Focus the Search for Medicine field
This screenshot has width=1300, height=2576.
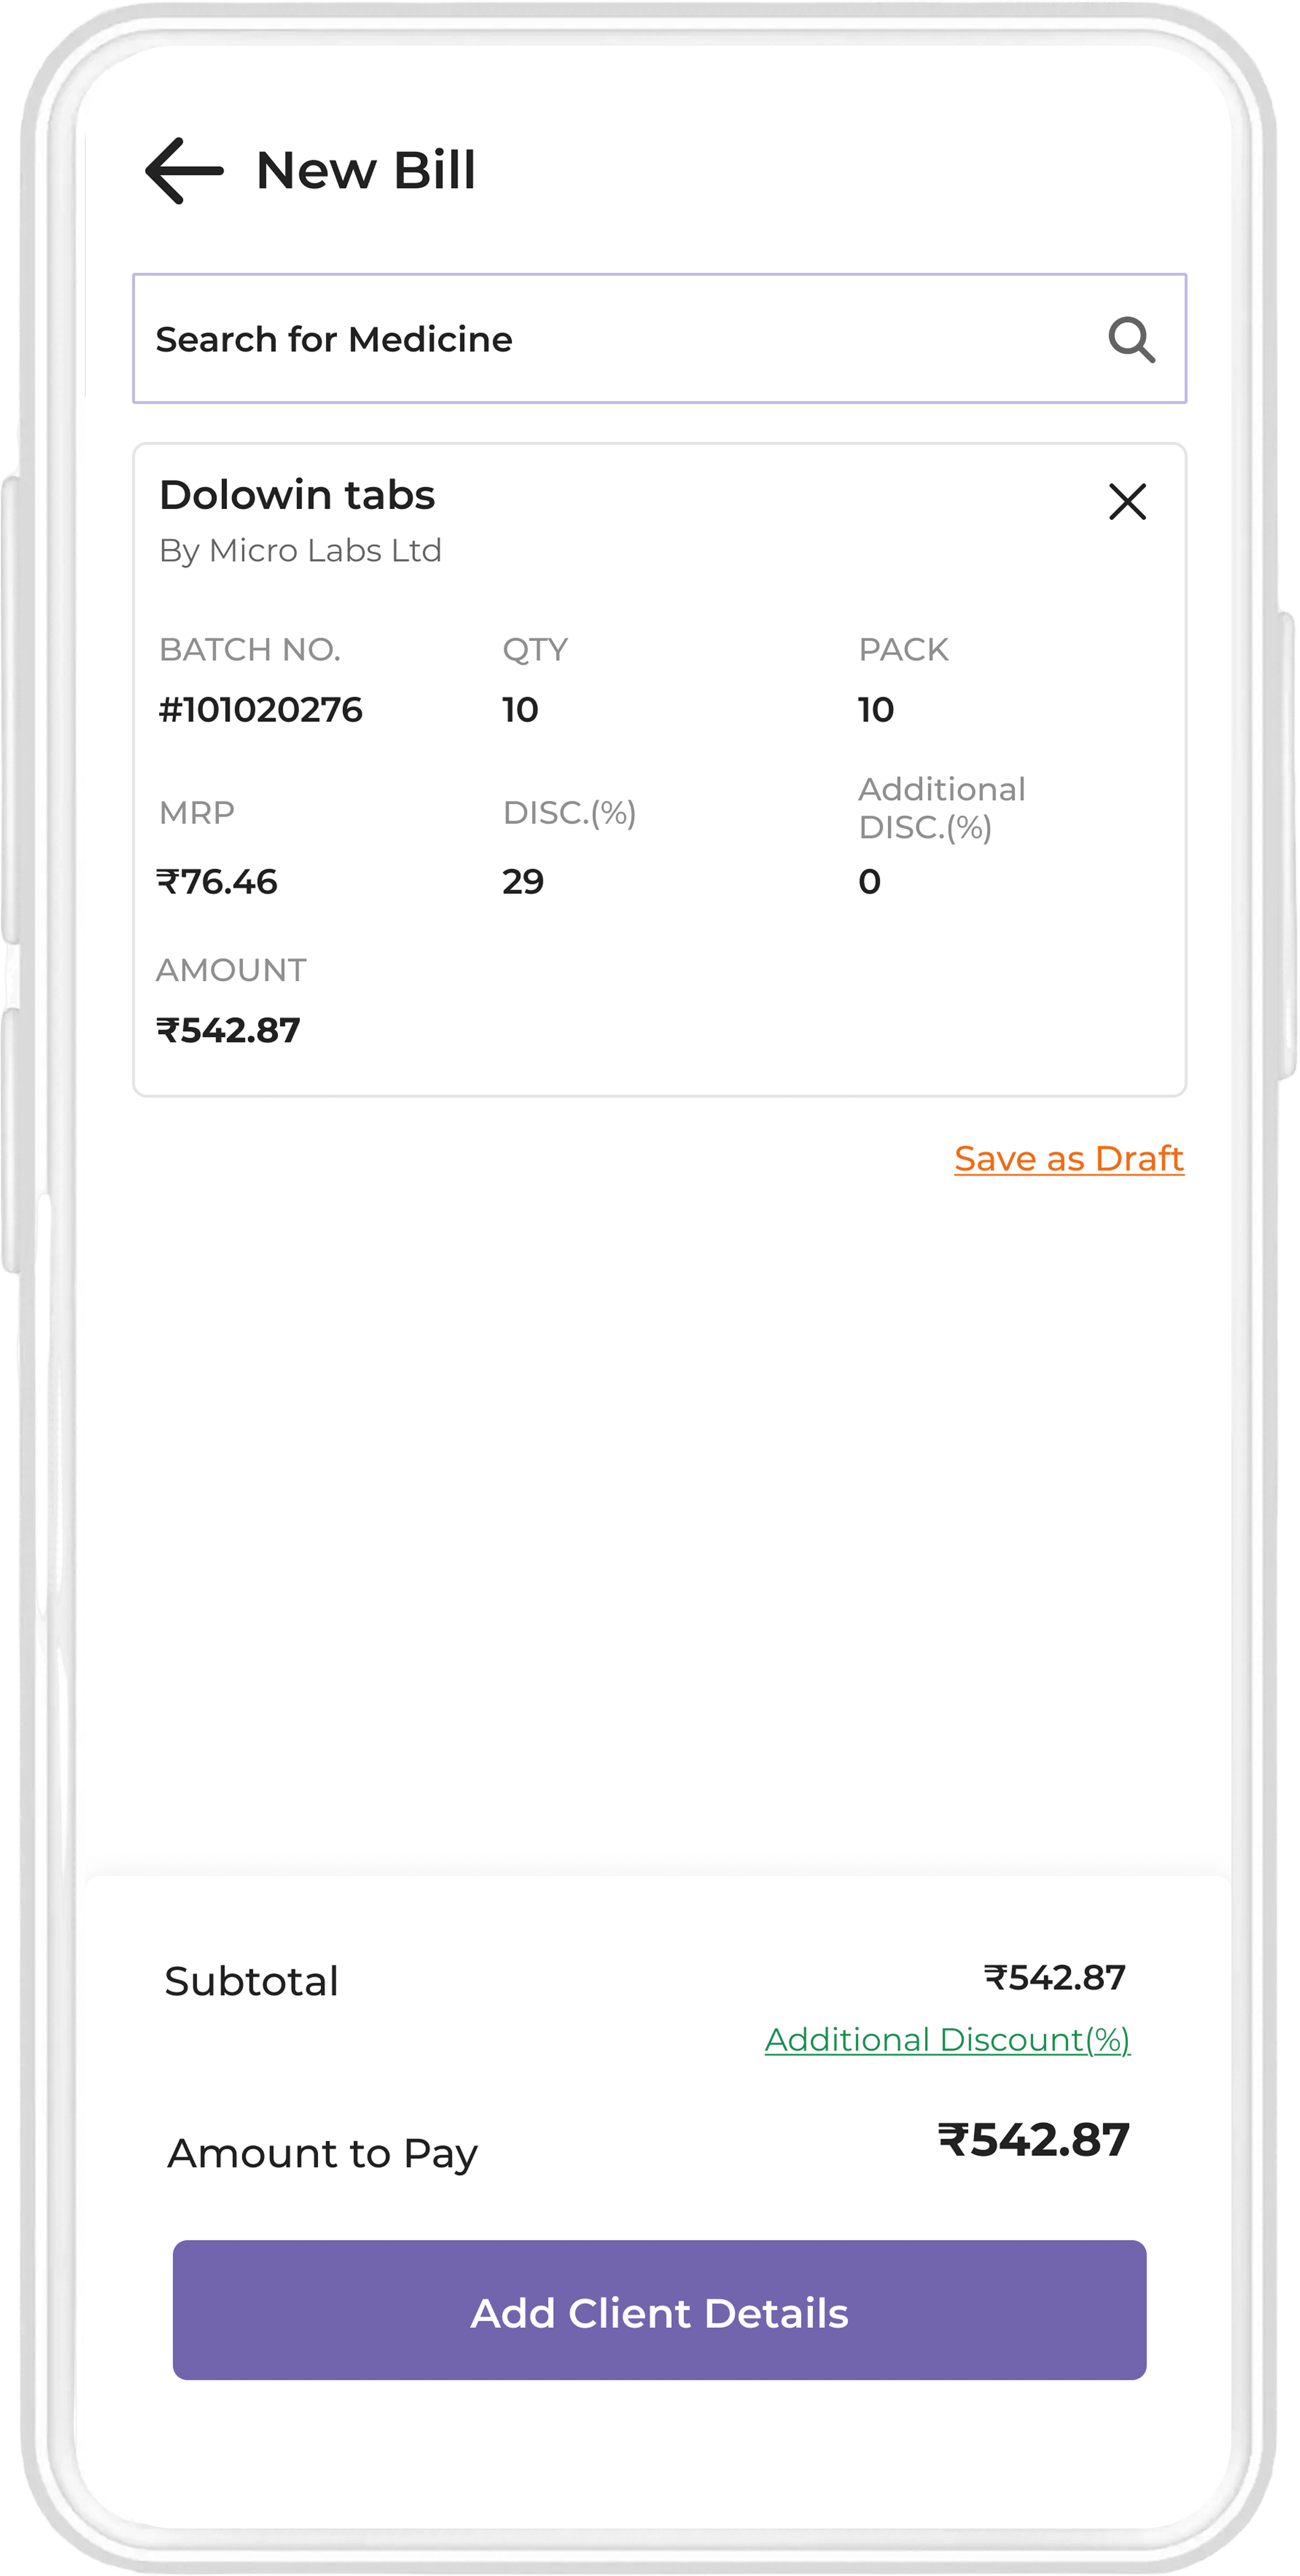tap(620, 340)
